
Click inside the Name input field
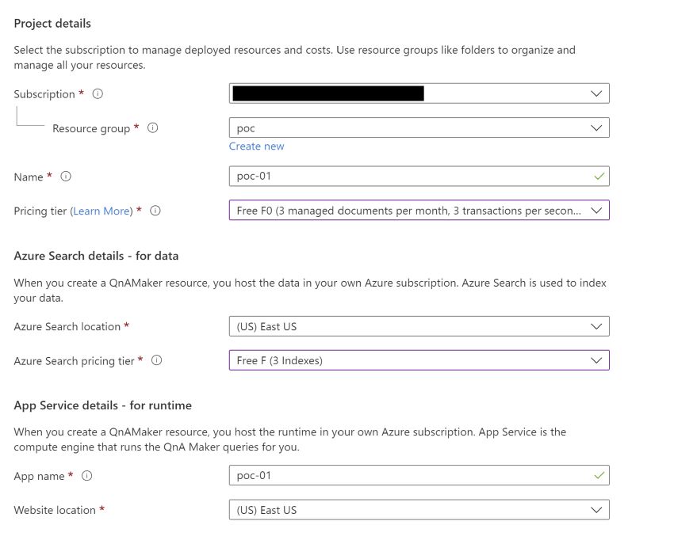point(357,176)
